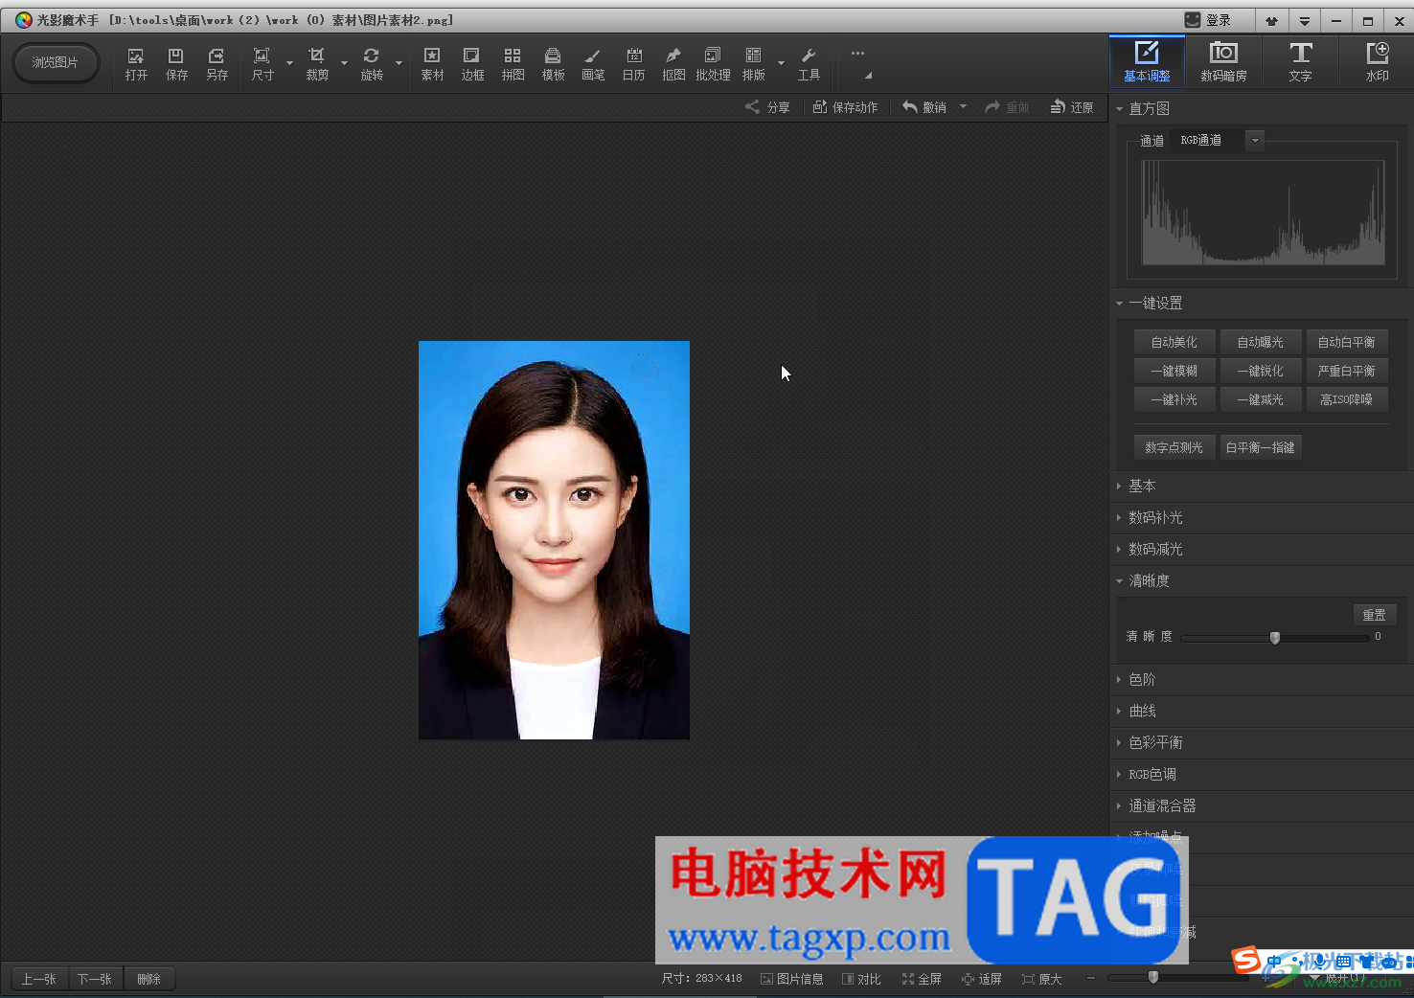Open the 模板 (Template) tool

tap(553, 64)
